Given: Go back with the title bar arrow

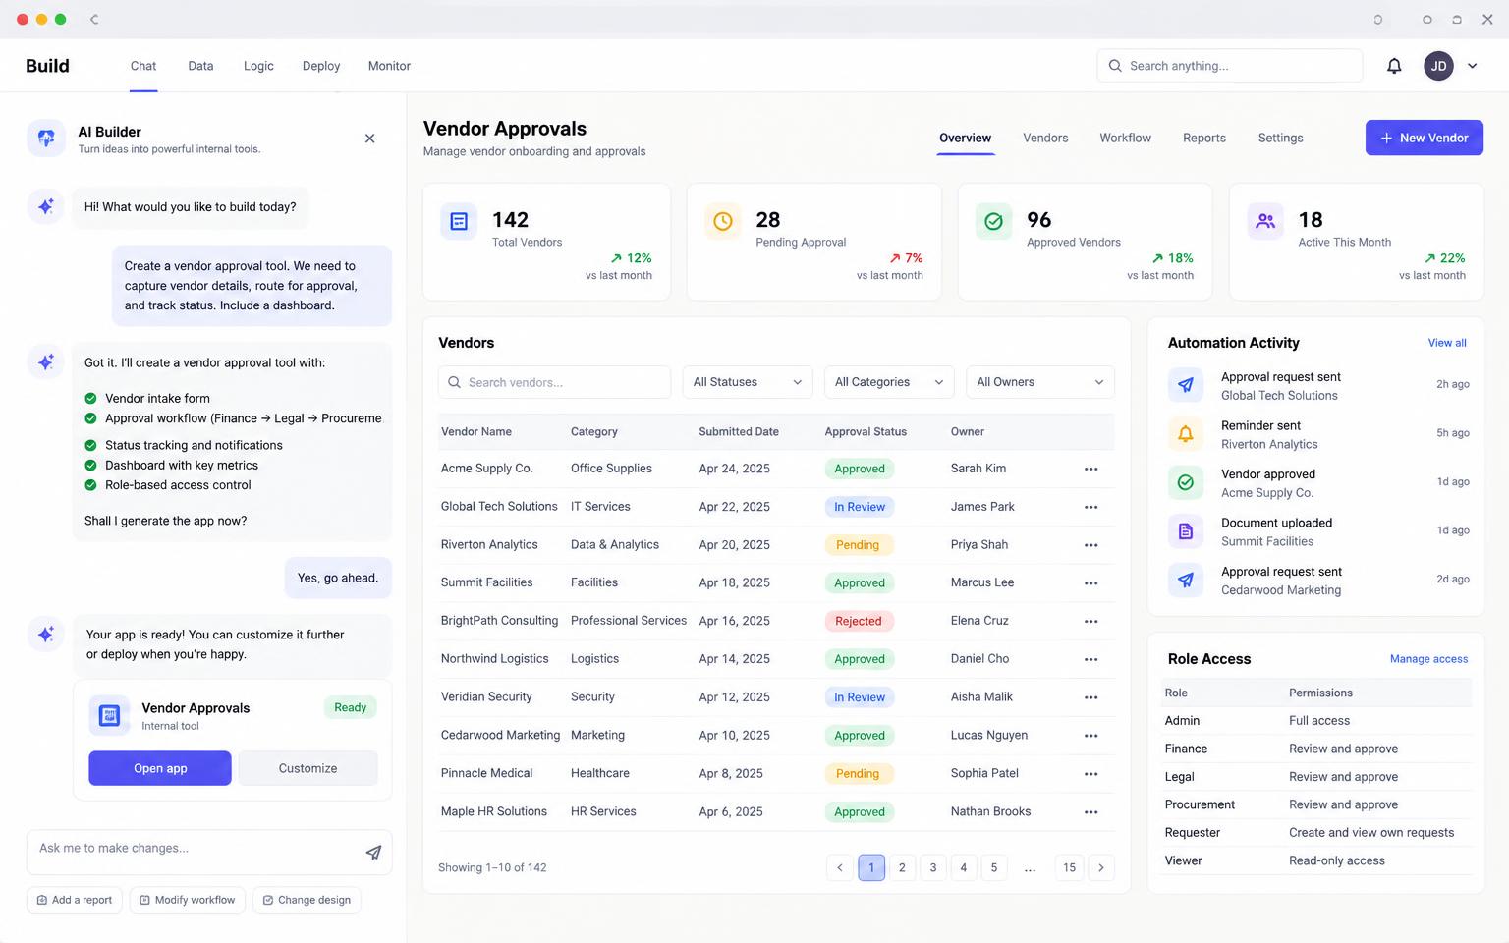Looking at the screenshot, I should (94, 19).
